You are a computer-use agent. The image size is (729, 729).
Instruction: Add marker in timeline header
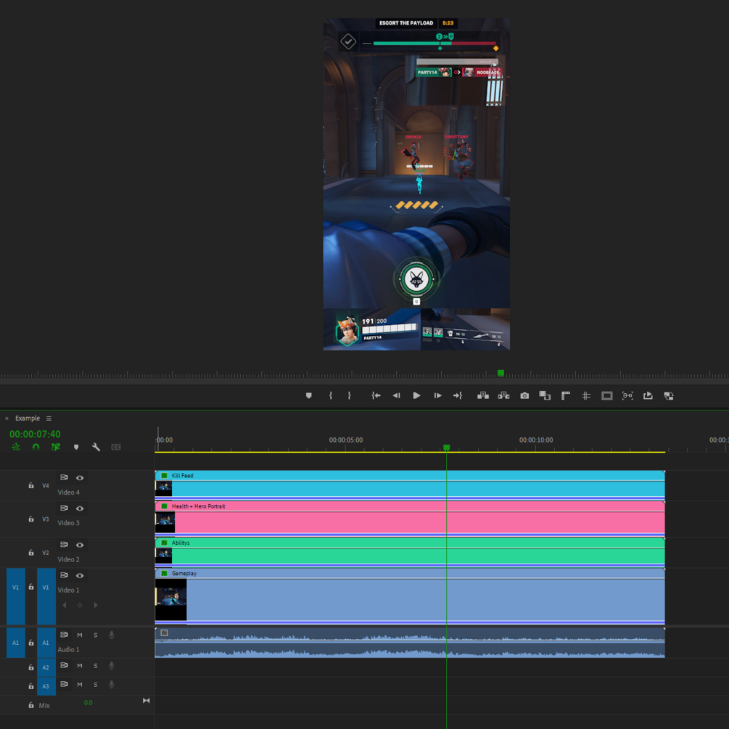click(x=76, y=447)
